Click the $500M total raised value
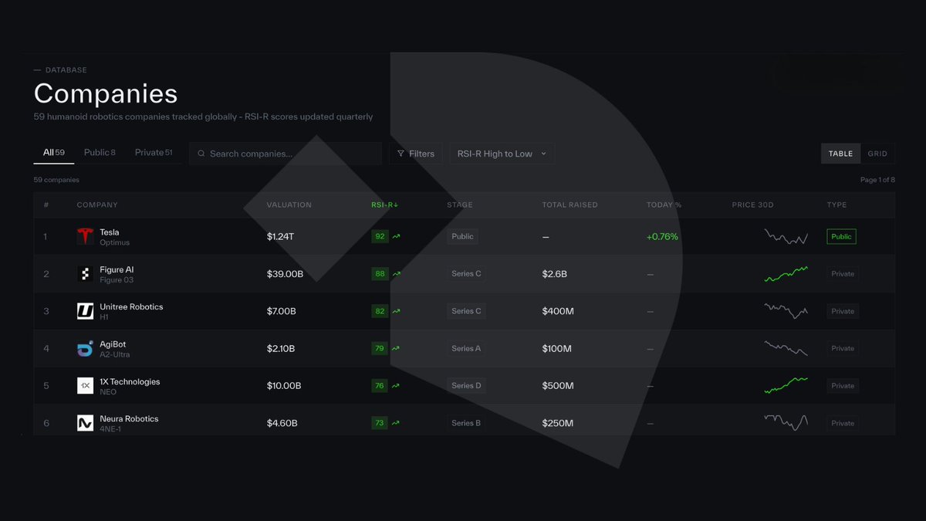Image resolution: width=926 pixels, height=521 pixels. point(558,386)
